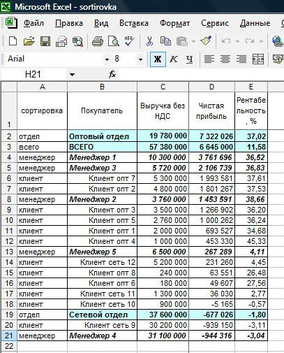The image size is (284, 353).
Task: Open Print Preview with the magnifier page icon
Action: click(x=114, y=41)
